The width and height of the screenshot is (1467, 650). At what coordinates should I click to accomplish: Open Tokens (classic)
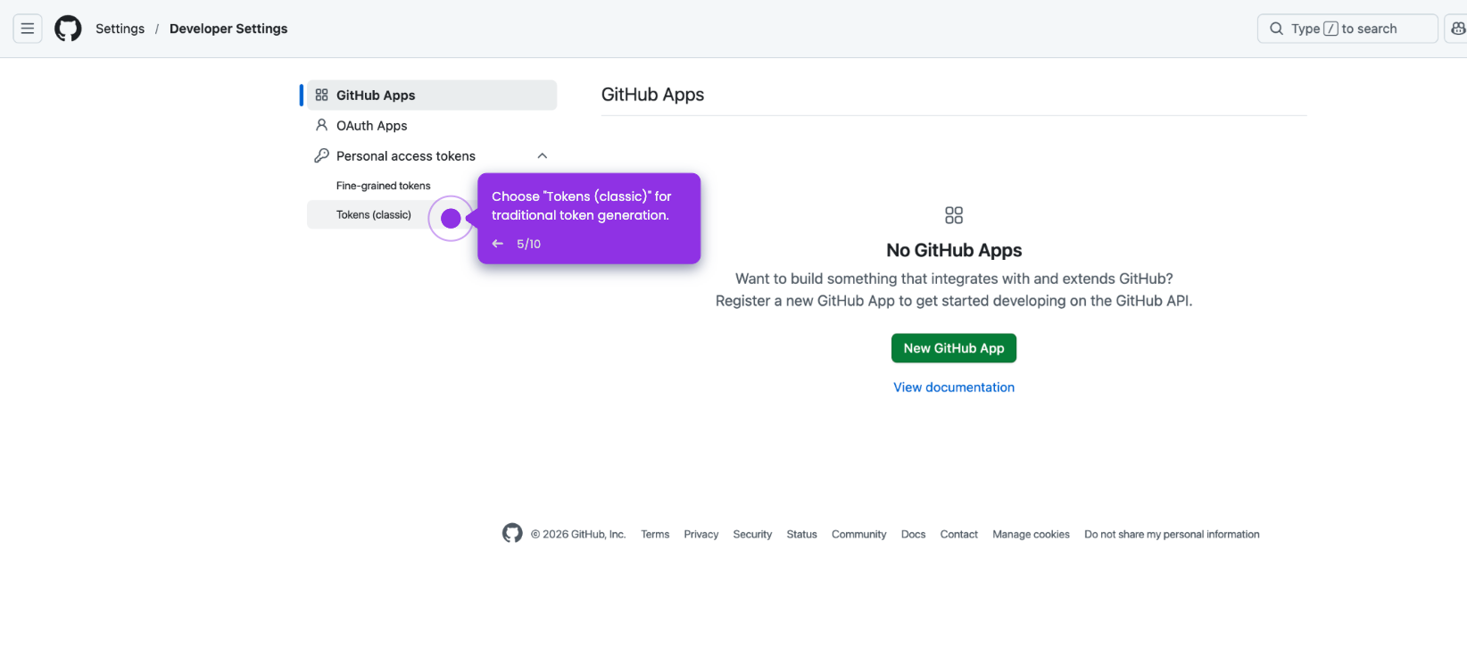point(374,214)
